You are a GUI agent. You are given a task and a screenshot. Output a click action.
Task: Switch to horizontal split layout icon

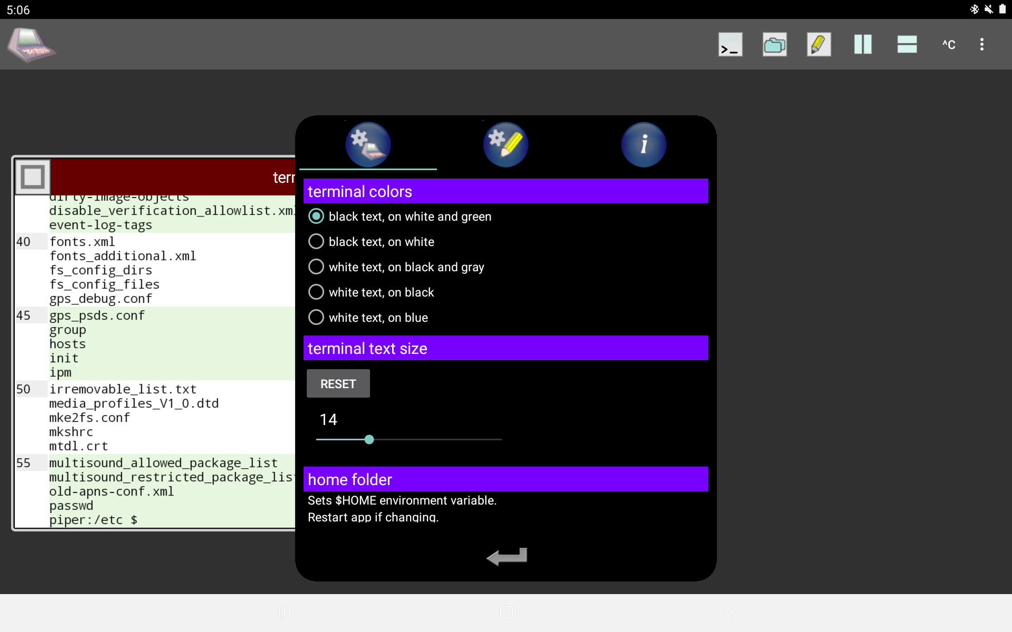(907, 45)
